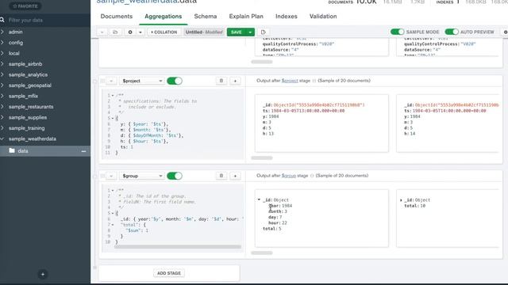Screen dimensions: 508x285
Task: Expand the admin database
Action: click(2, 32)
